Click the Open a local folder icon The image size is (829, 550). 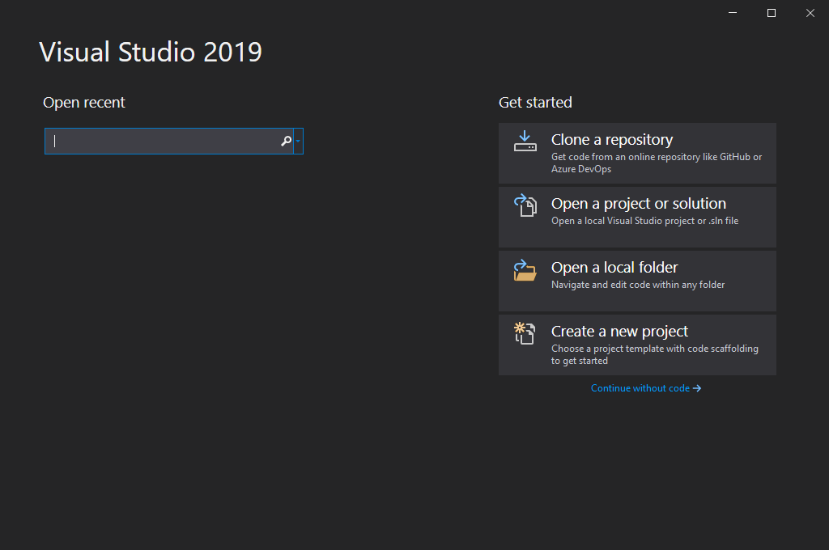tap(525, 269)
